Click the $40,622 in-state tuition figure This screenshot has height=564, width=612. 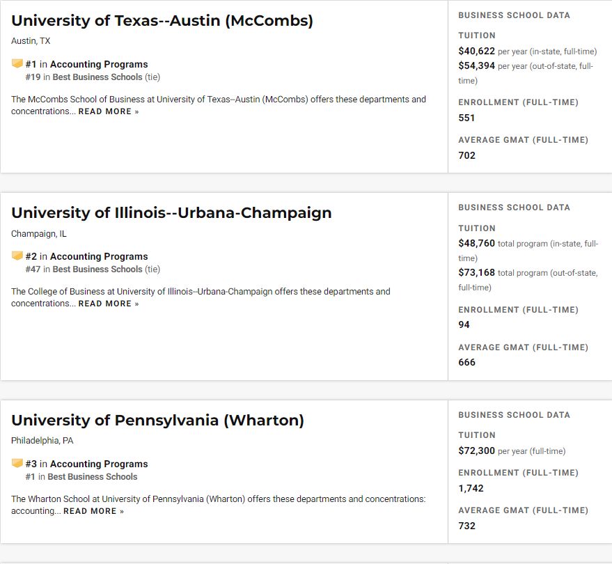tap(476, 51)
